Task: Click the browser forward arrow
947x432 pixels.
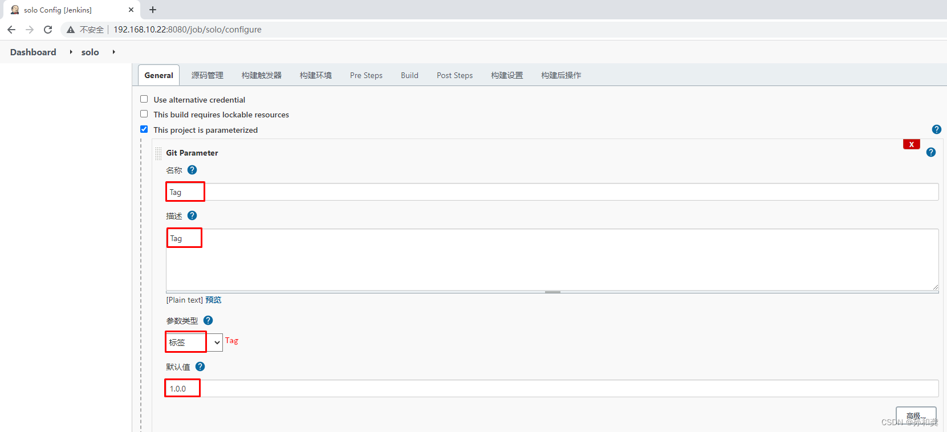Action: pos(30,30)
